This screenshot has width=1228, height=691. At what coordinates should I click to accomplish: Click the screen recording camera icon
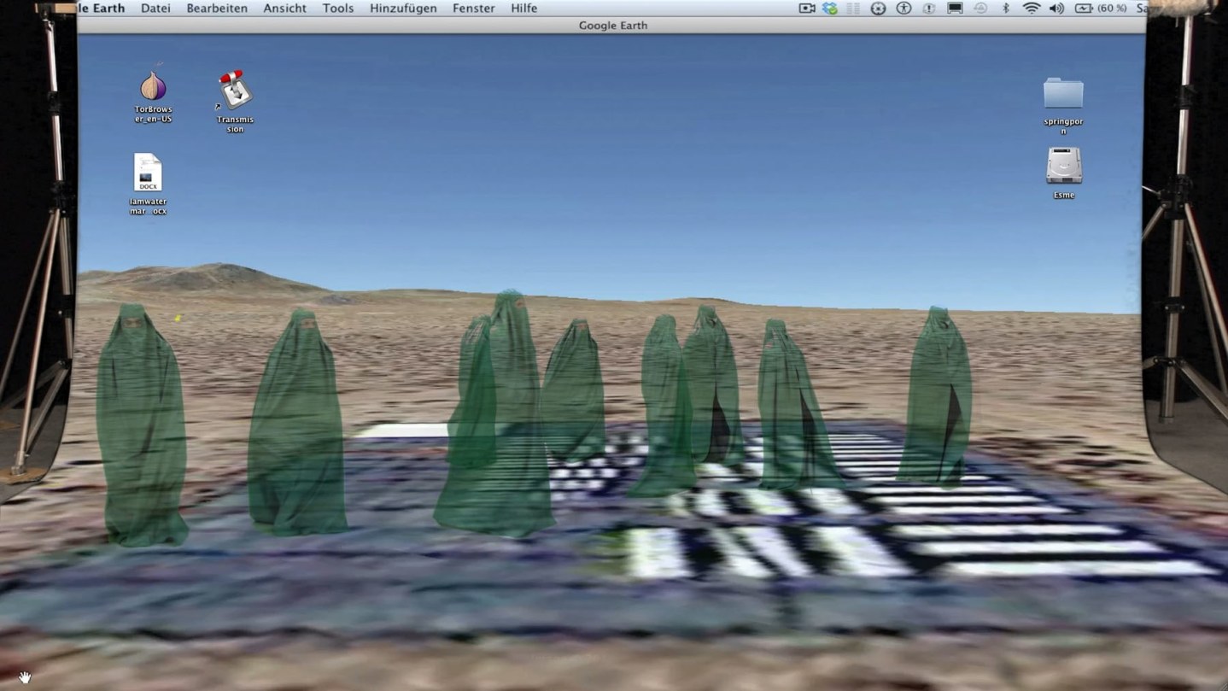(x=805, y=8)
